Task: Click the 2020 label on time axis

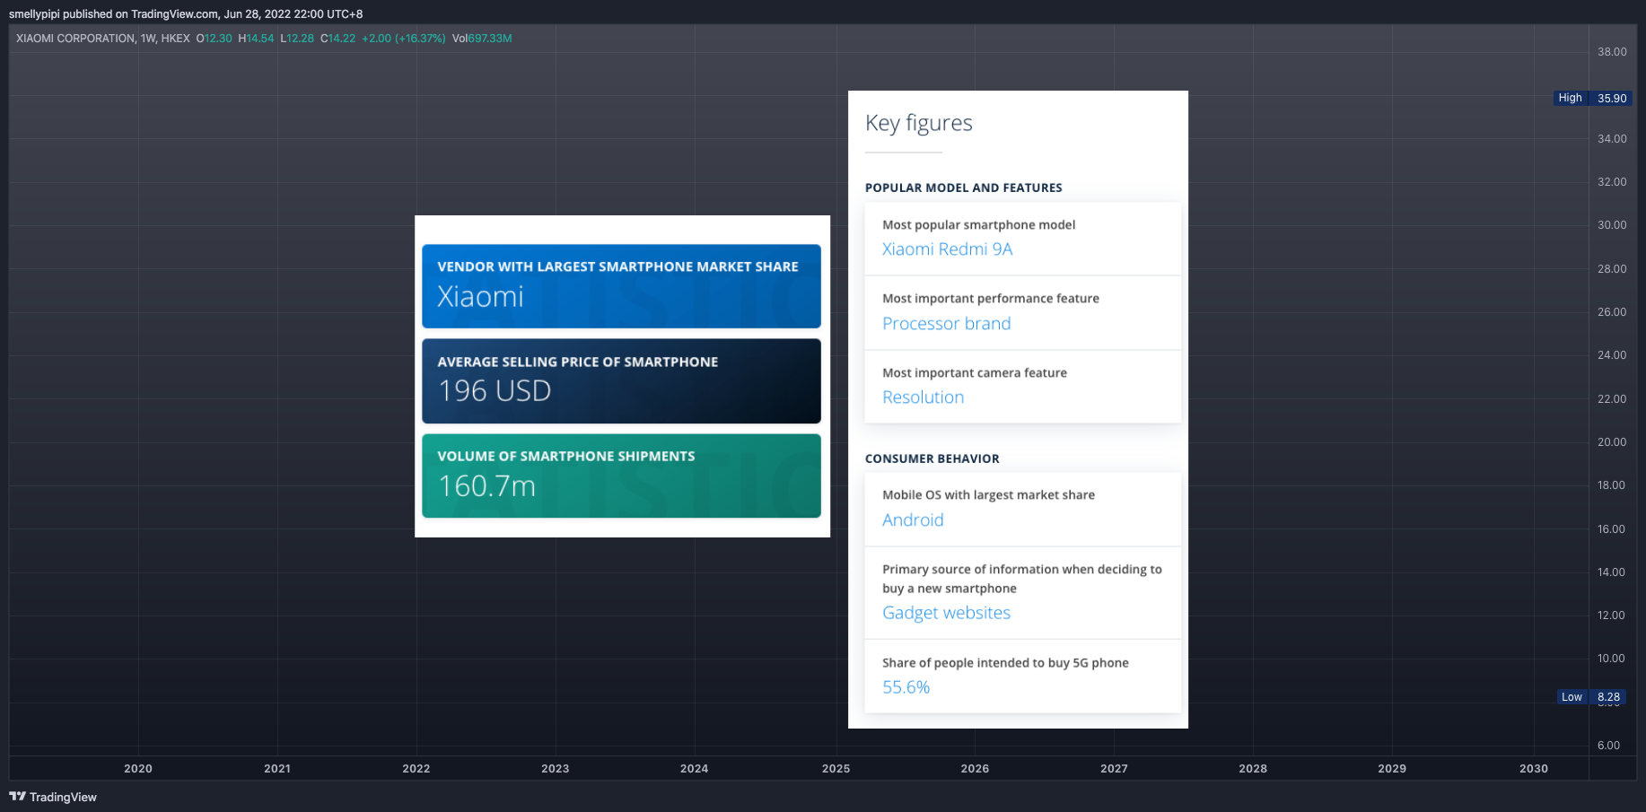Action: [138, 769]
